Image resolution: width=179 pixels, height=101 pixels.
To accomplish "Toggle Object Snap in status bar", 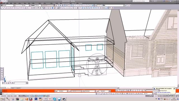I will coord(30,96).
